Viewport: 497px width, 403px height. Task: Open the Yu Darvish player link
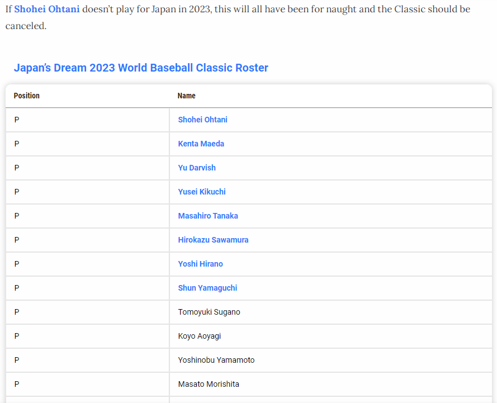(x=197, y=168)
